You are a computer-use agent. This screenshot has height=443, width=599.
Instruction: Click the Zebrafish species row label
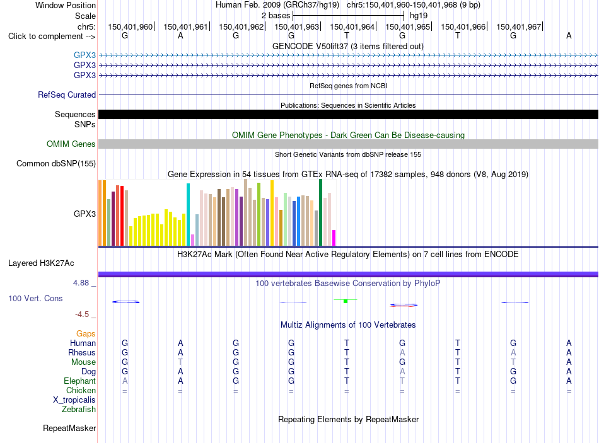point(79,410)
